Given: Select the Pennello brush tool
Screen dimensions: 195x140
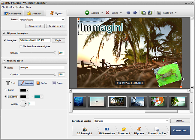Looking at the screenshot, I should (26, 83).
